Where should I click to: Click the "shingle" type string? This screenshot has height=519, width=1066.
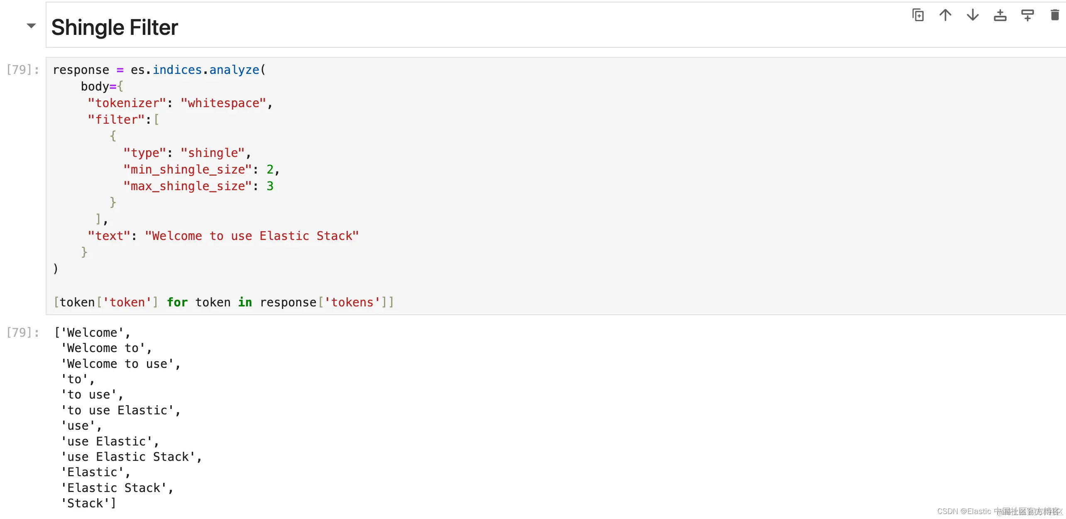click(x=213, y=153)
